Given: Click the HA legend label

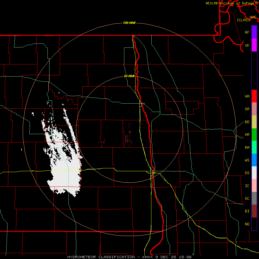Looking at the screenshot, I should pyautogui.click(x=247, y=96).
